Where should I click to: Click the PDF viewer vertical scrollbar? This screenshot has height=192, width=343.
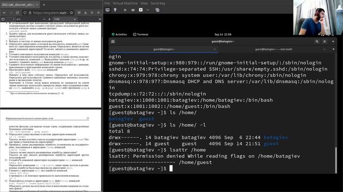pos(102,54)
